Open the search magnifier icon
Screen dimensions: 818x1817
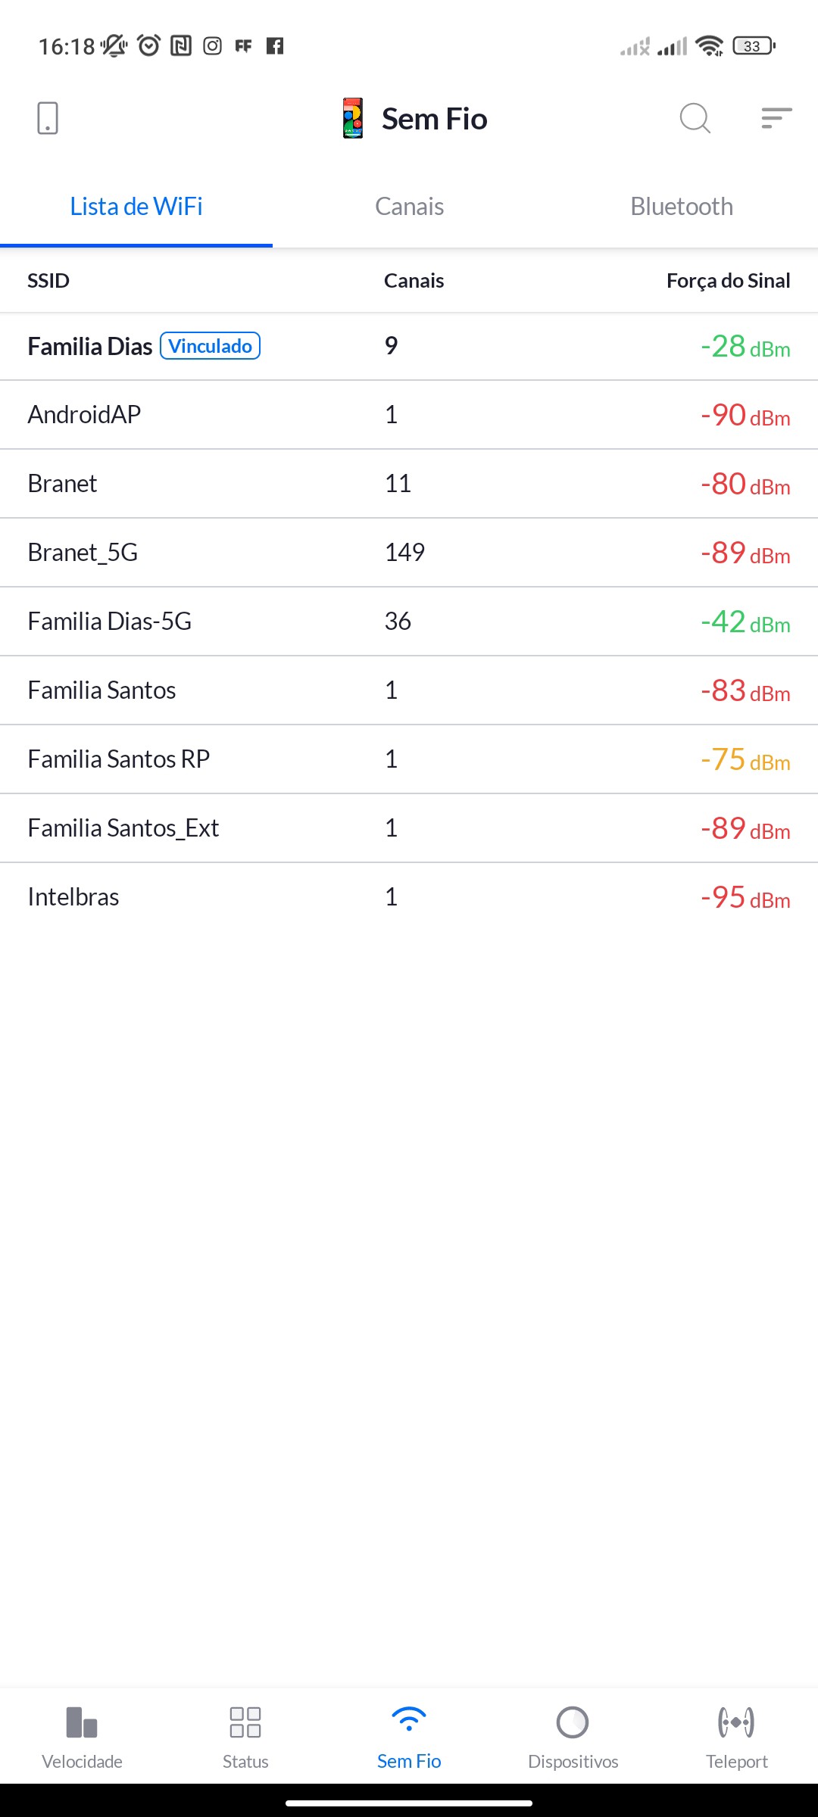695,119
